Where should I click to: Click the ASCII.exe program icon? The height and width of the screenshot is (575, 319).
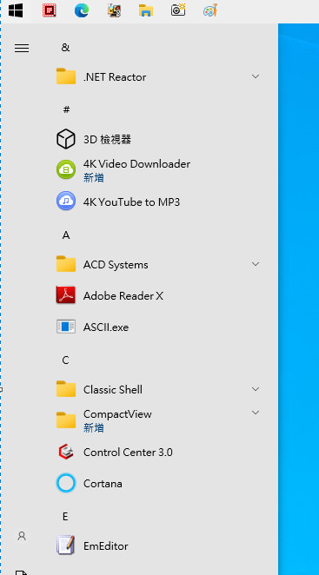[66, 327]
